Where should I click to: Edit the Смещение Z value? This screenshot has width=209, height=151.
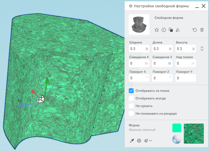click(x=162, y=63)
